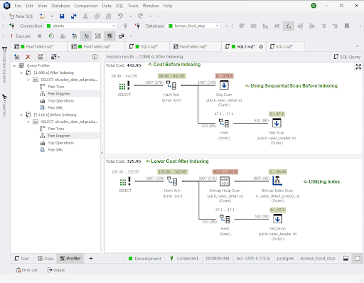Viewport: 364px width, 283px height.
Task: Switch to the Data bottom tab
Action: pos(45,258)
